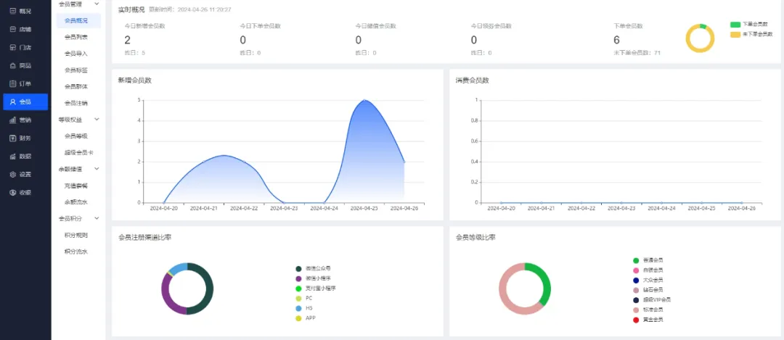The width and height of the screenshot is (784, 340).
Task: Click the 今日储值会员数 label
Action: coord(375,26)
